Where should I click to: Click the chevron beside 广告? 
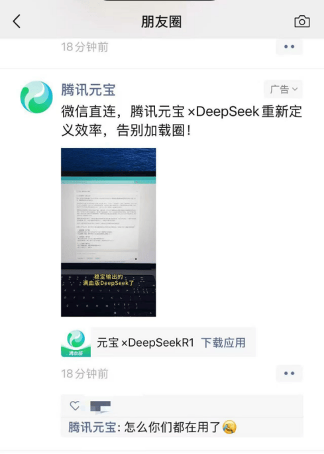(x=295, y=89)
